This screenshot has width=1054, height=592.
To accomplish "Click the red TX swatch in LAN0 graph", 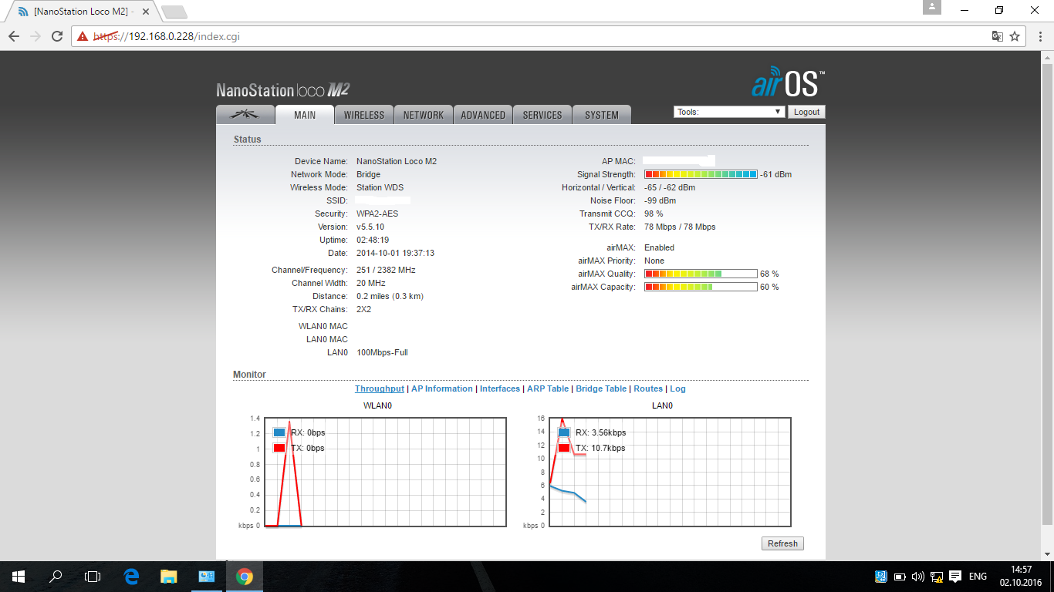I will 564,448.
